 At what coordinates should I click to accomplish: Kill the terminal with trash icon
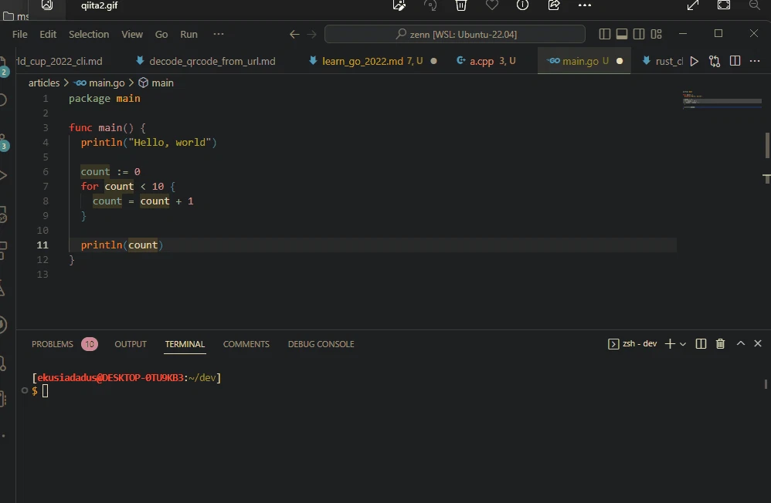(720, 344)
